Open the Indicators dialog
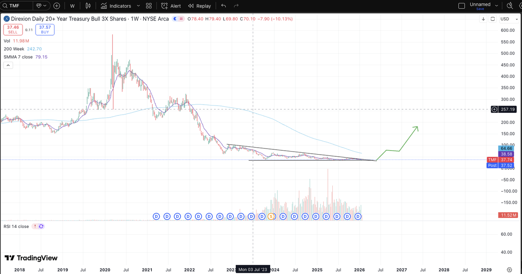522x274 pixels. (x=116, y=6)
